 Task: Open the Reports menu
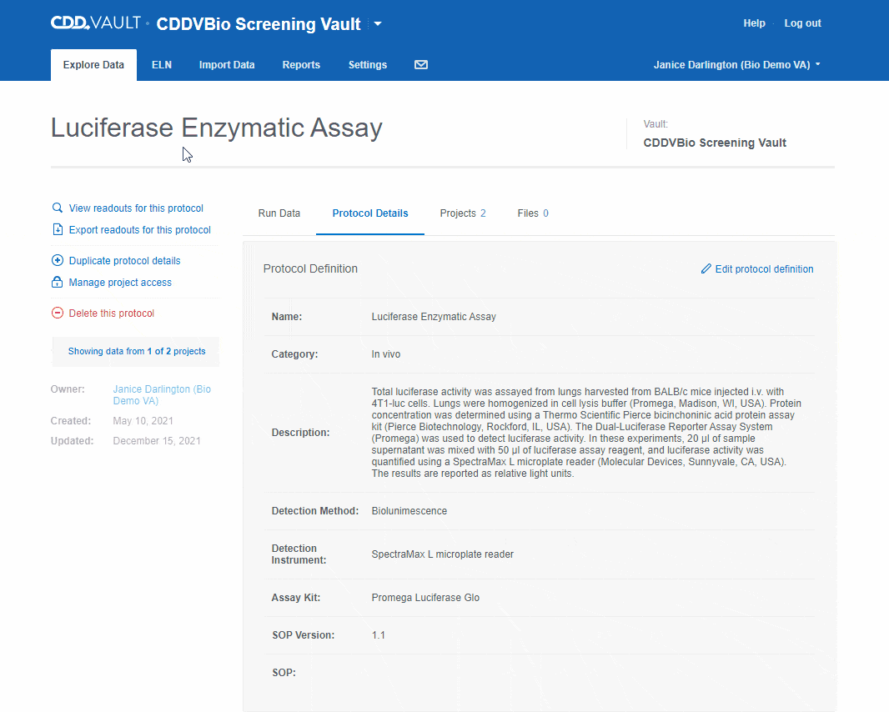coord(301,64)
